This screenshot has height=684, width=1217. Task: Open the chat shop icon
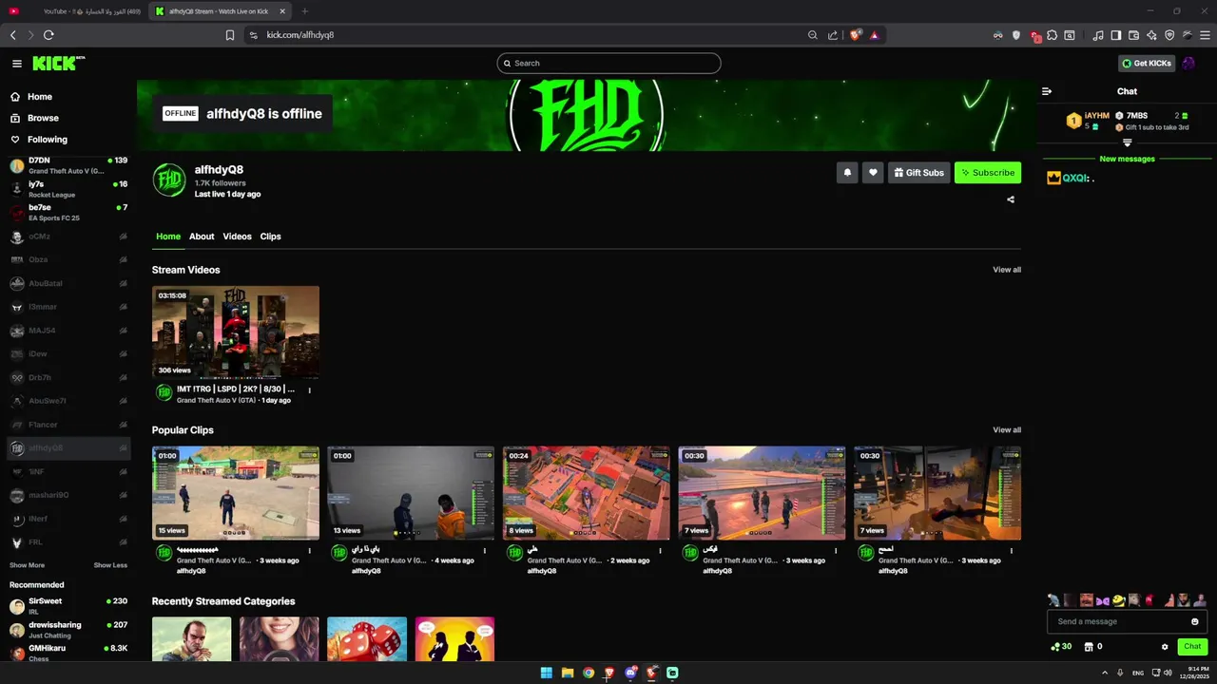click(x=1089, y=647)
